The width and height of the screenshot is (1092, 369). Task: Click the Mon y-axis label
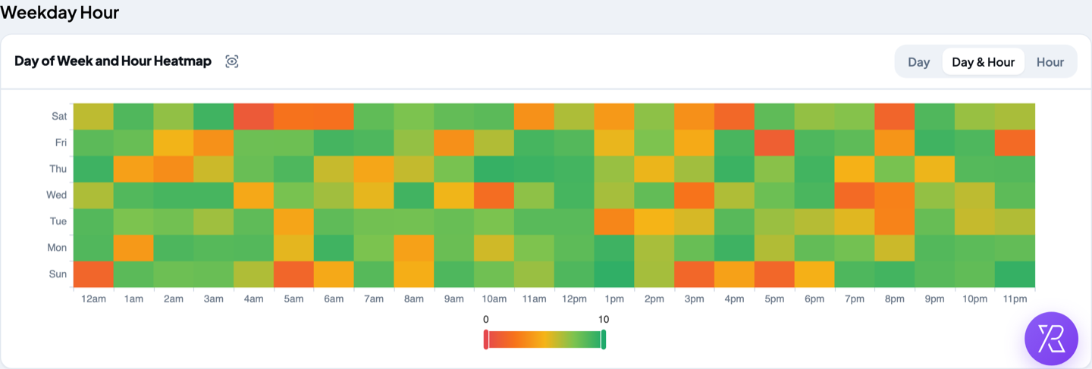tap(58, 249)
